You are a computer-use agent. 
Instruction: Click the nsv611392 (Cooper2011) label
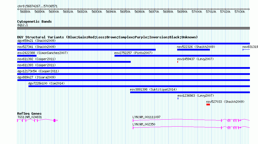click(x=37, y=59)
